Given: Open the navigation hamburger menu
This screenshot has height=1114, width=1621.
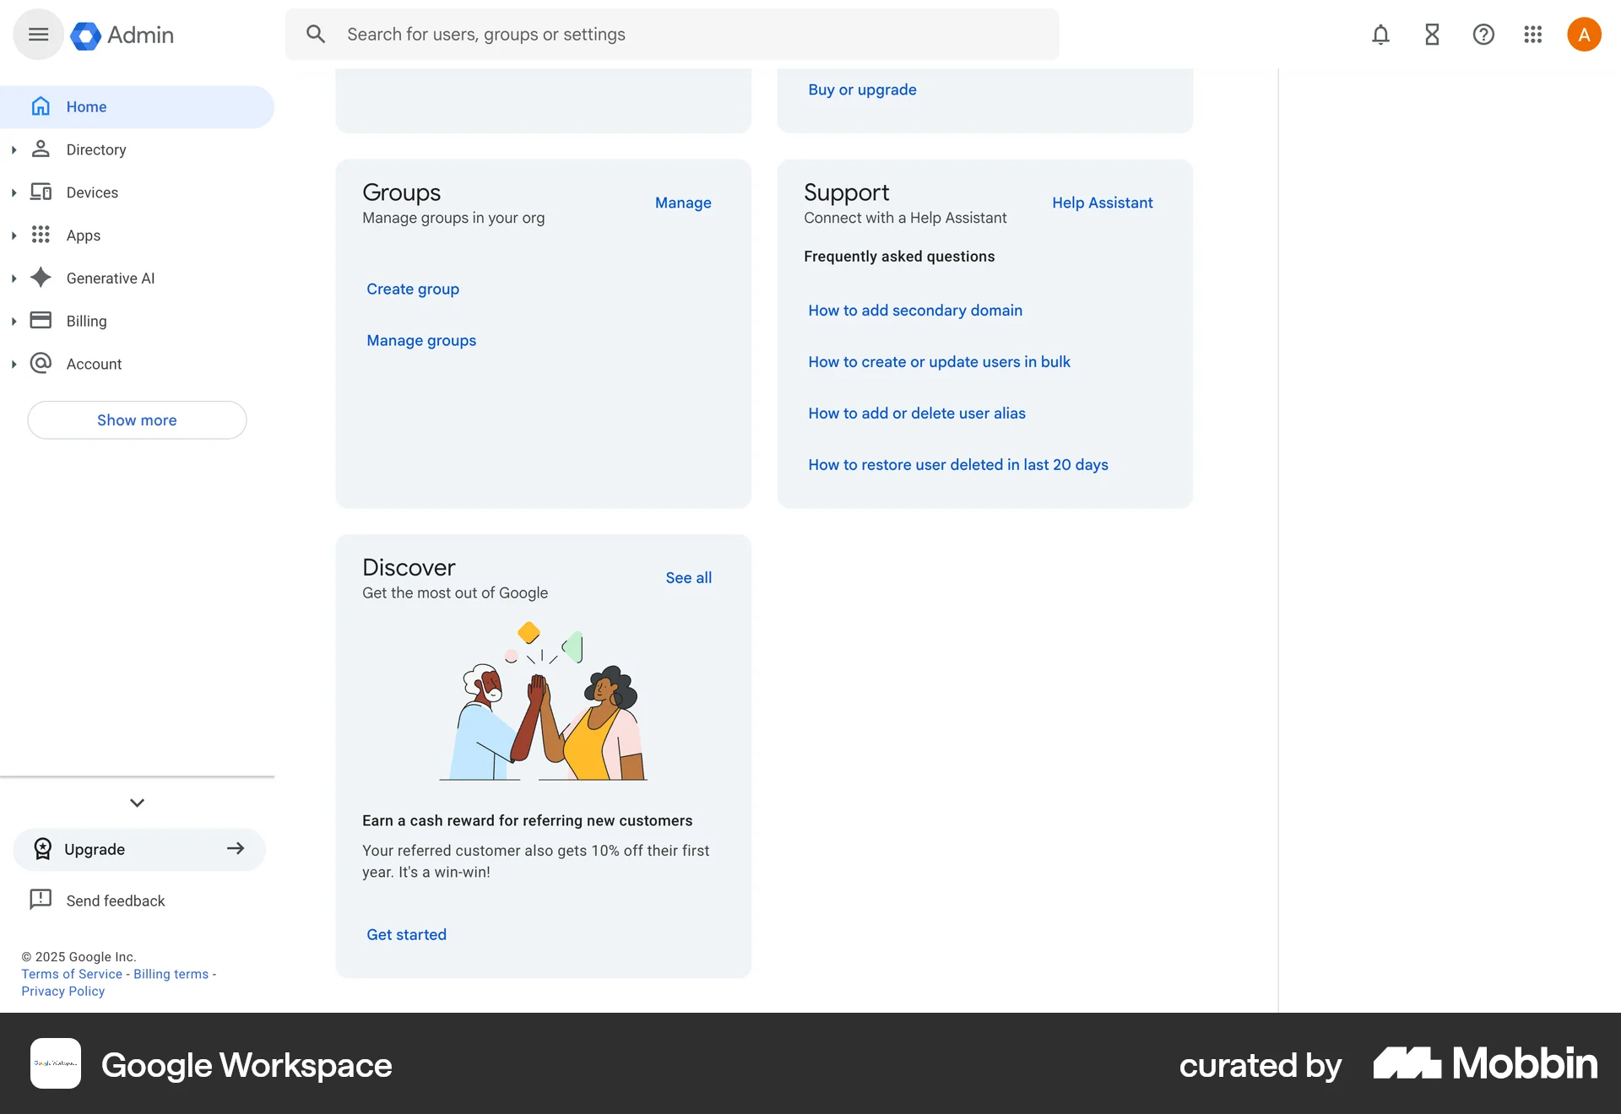Looking at the screenshot, I should (x=38, y=34).
